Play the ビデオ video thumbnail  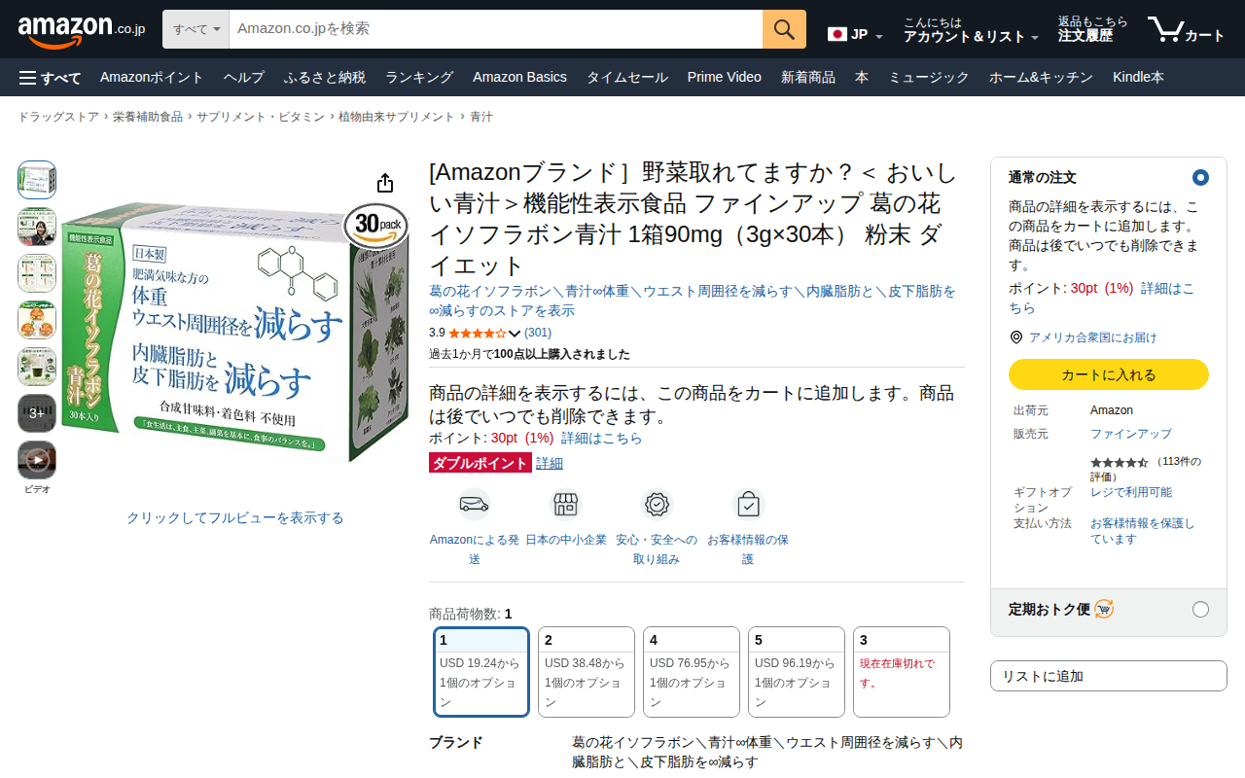(x=37, y=460)
